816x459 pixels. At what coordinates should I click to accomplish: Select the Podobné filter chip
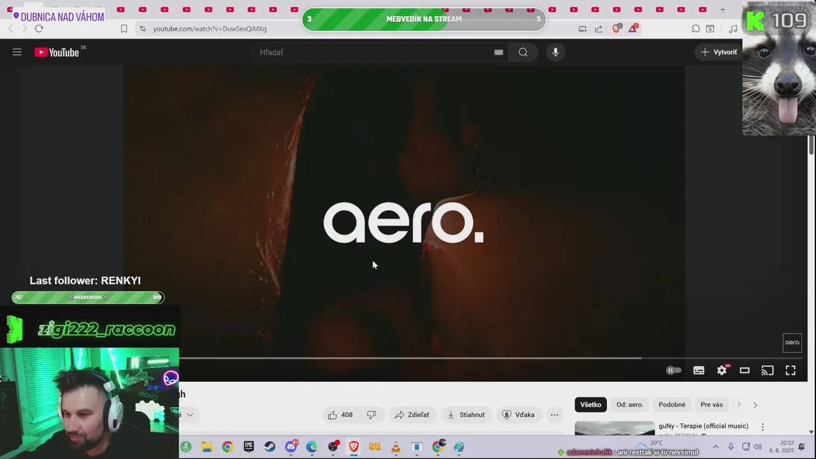[x=672, y=405]
